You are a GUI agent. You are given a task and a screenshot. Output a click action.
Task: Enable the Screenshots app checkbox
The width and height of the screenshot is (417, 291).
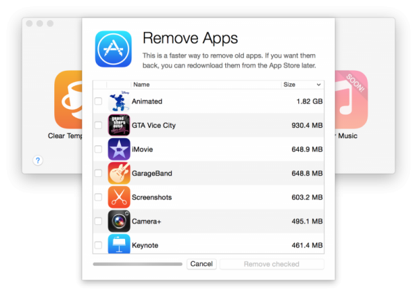pyautogui.click(x=99, y=197)
